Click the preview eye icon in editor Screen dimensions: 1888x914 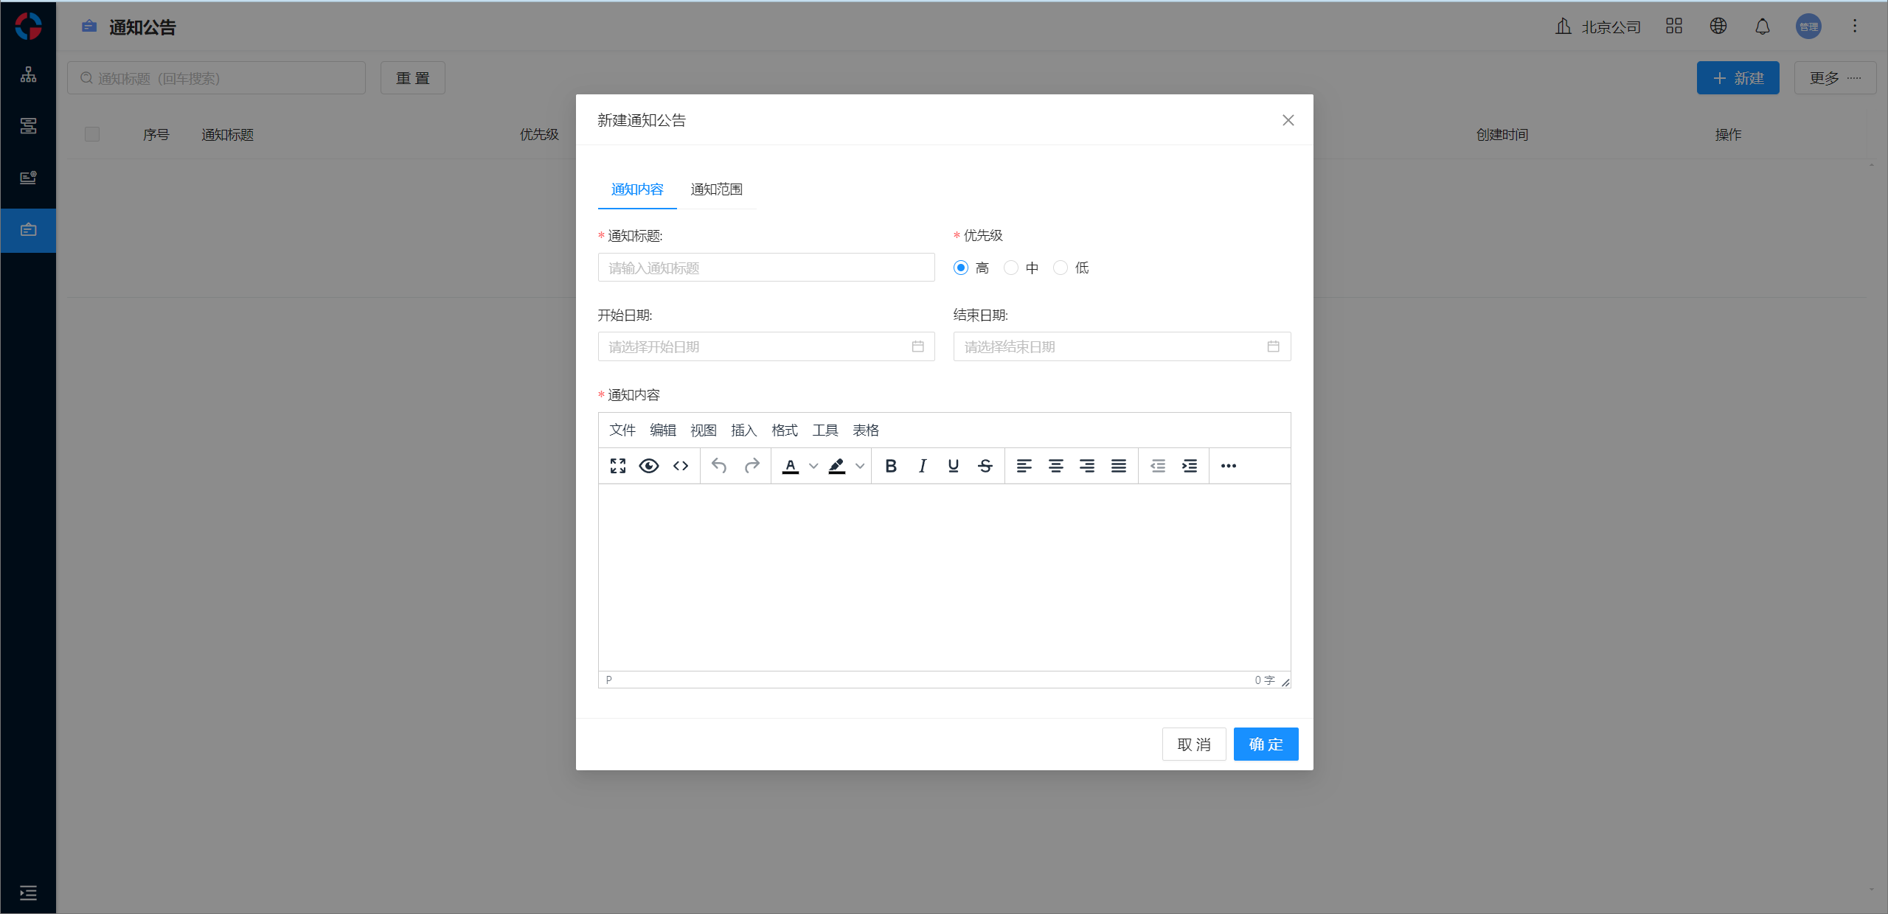649,466
